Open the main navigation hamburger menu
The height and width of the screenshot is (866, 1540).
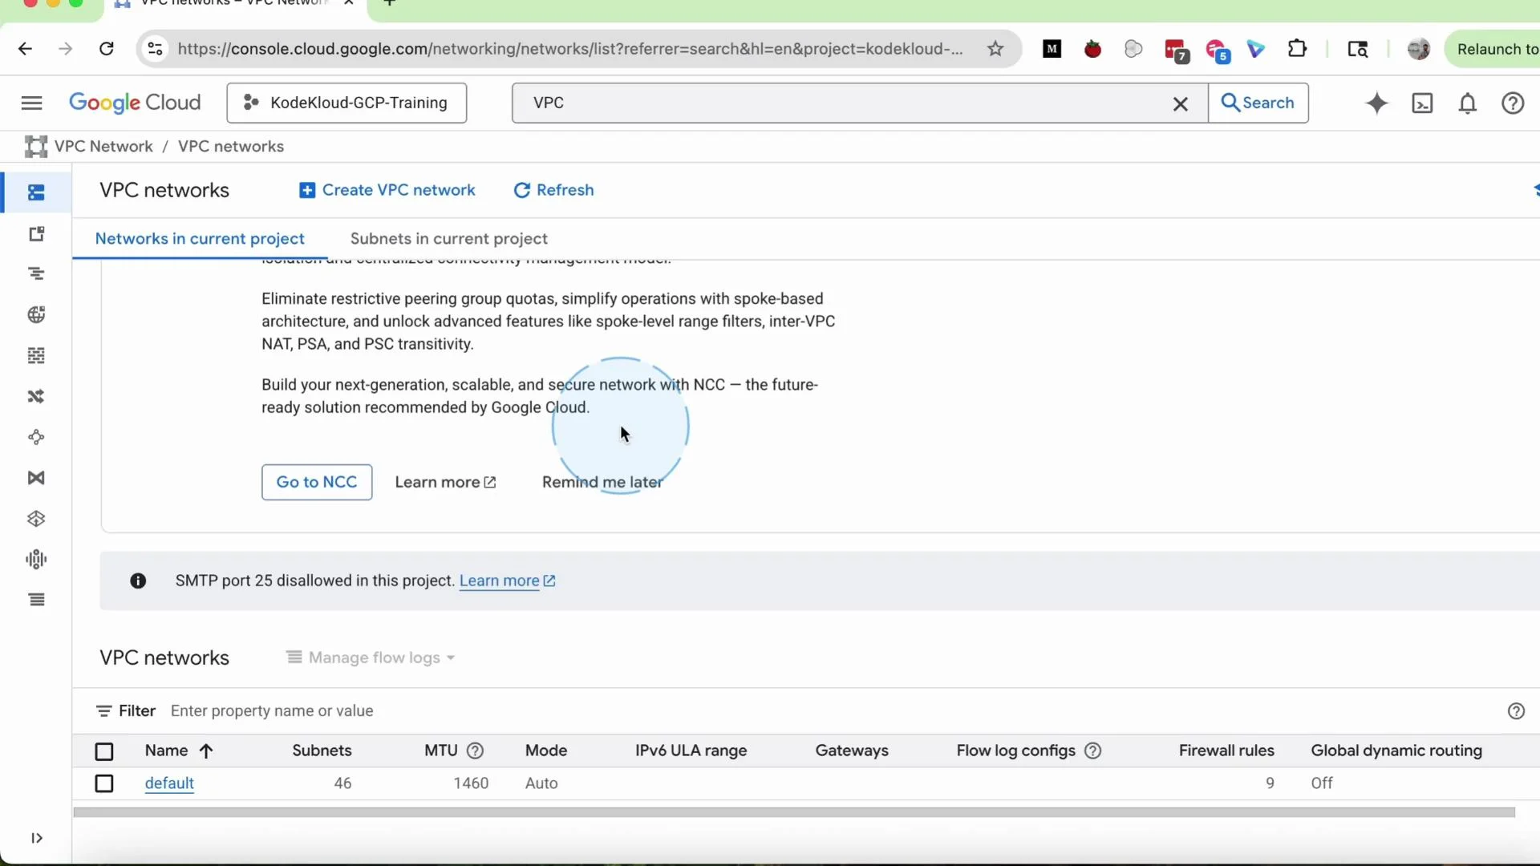(31, 103)
